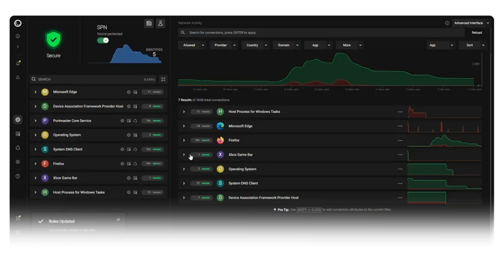Open the three-dot menu for Microsoft Edge results row
This screenshot has height=261, width=500.
[x=400, y=126]
